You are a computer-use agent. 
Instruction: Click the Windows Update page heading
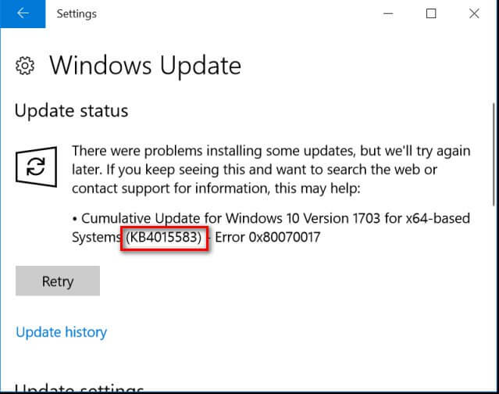coord(145,66)
